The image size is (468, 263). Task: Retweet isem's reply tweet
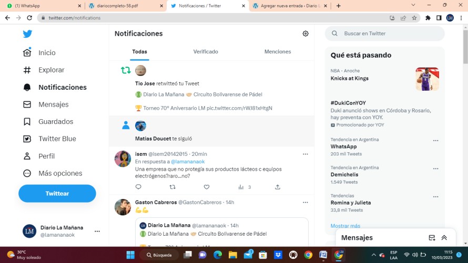[x=172, y=187]
